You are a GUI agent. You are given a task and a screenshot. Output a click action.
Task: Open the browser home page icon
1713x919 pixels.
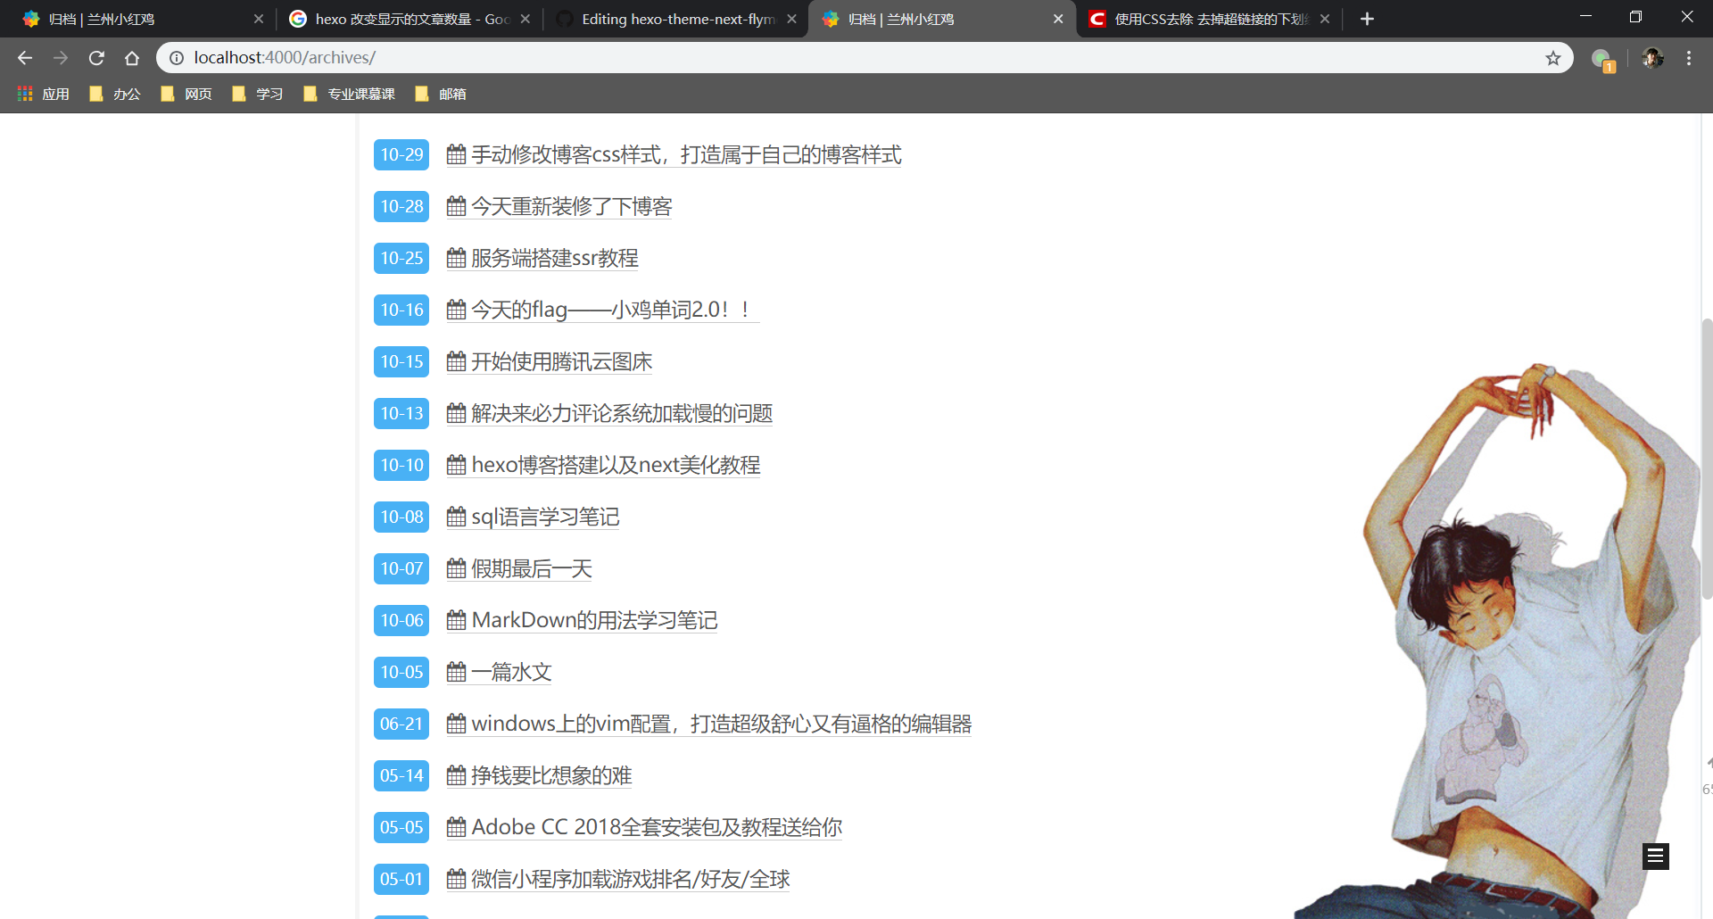(132, 58)
